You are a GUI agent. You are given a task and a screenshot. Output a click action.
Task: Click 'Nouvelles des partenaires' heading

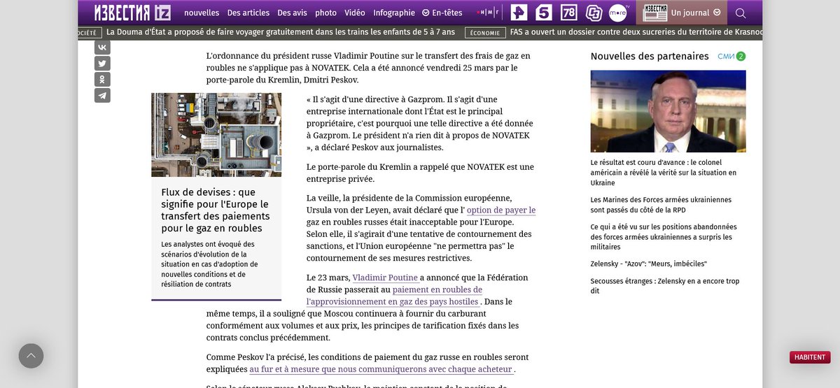(650, 56)
